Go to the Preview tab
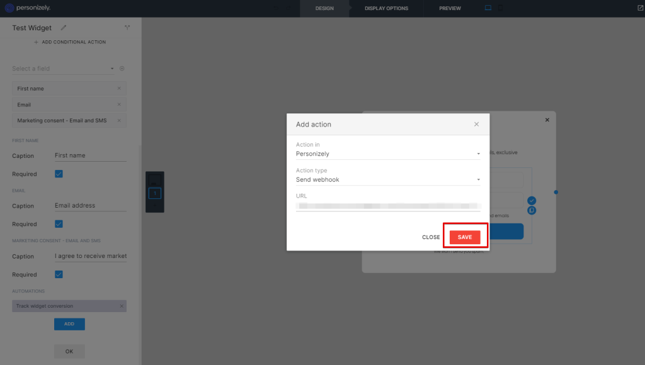Screen dimensions: 645x365 [x=450, y=8]
